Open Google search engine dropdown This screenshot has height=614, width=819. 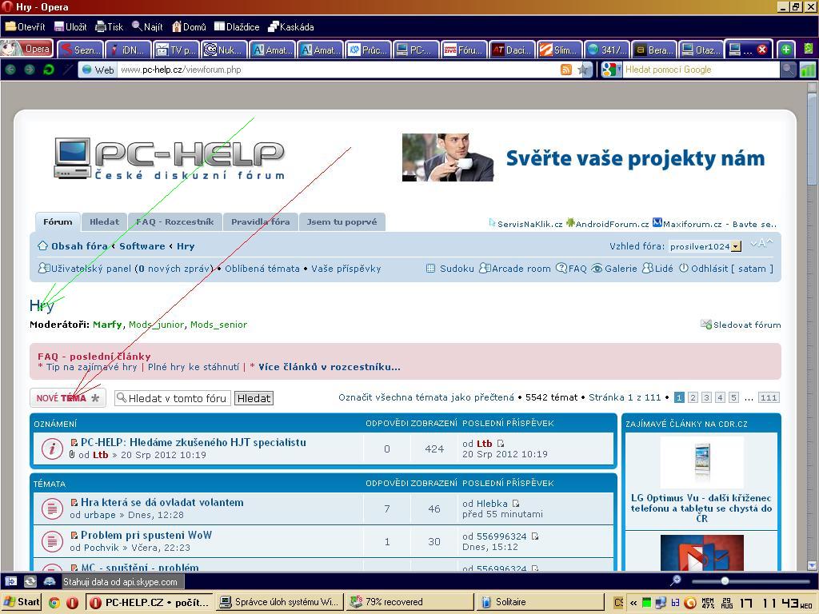point(610,70)
